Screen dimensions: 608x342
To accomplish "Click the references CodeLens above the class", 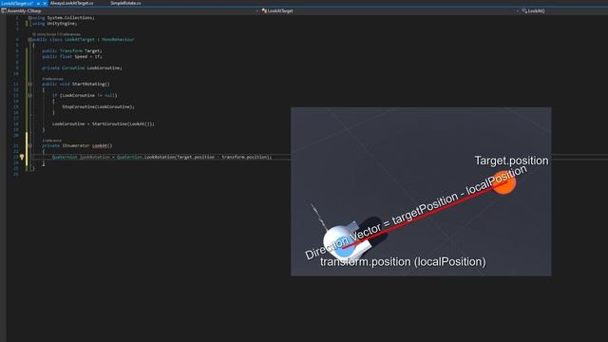I will 57,34.
